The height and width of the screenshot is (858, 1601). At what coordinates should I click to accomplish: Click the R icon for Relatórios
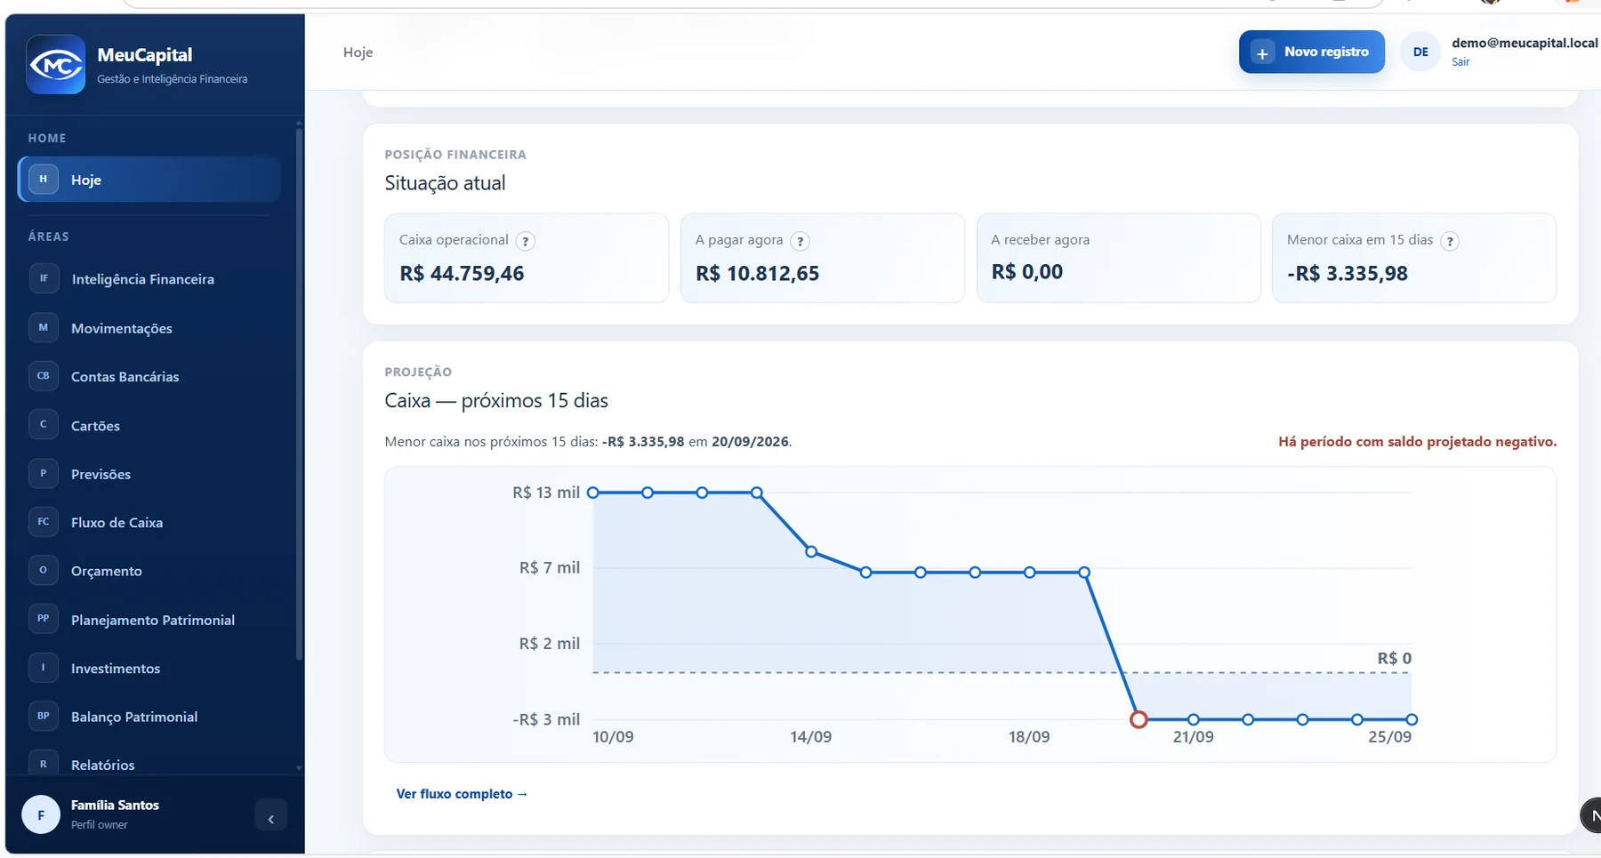pos(43,764)
